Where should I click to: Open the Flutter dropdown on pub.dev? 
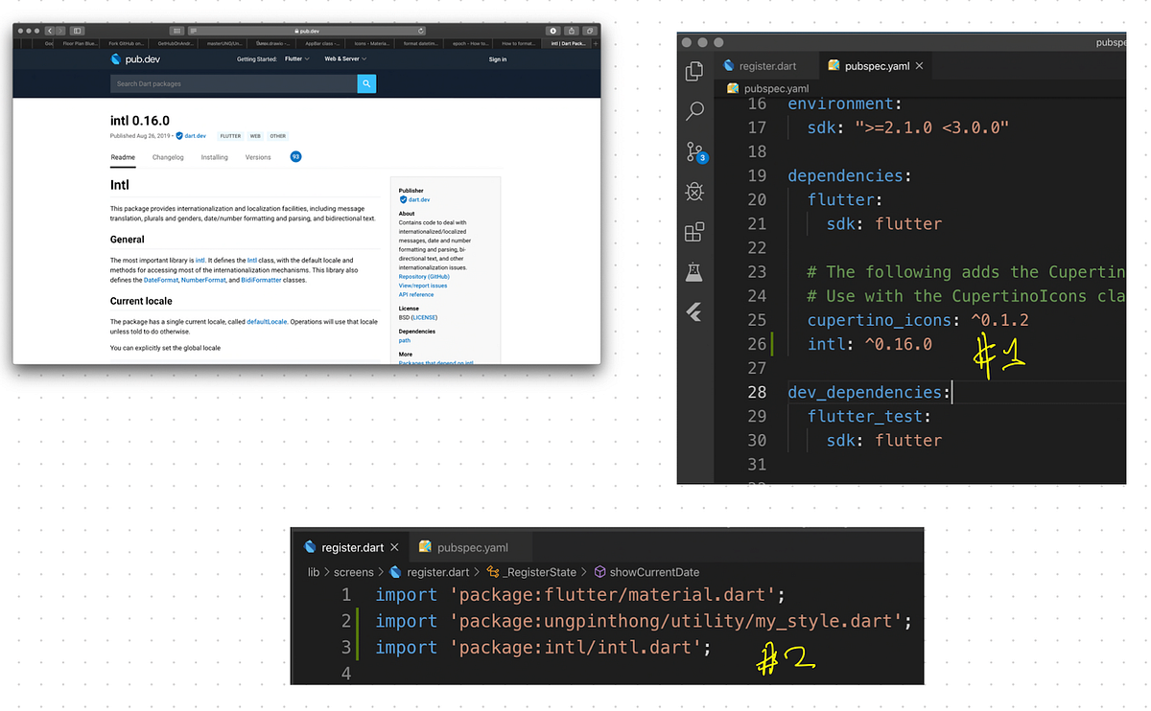(295, 58)
